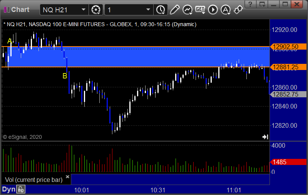This screenshot has height=195, width=308.
Task: Click the window options dropdown button in title bar
Action: 262,4
